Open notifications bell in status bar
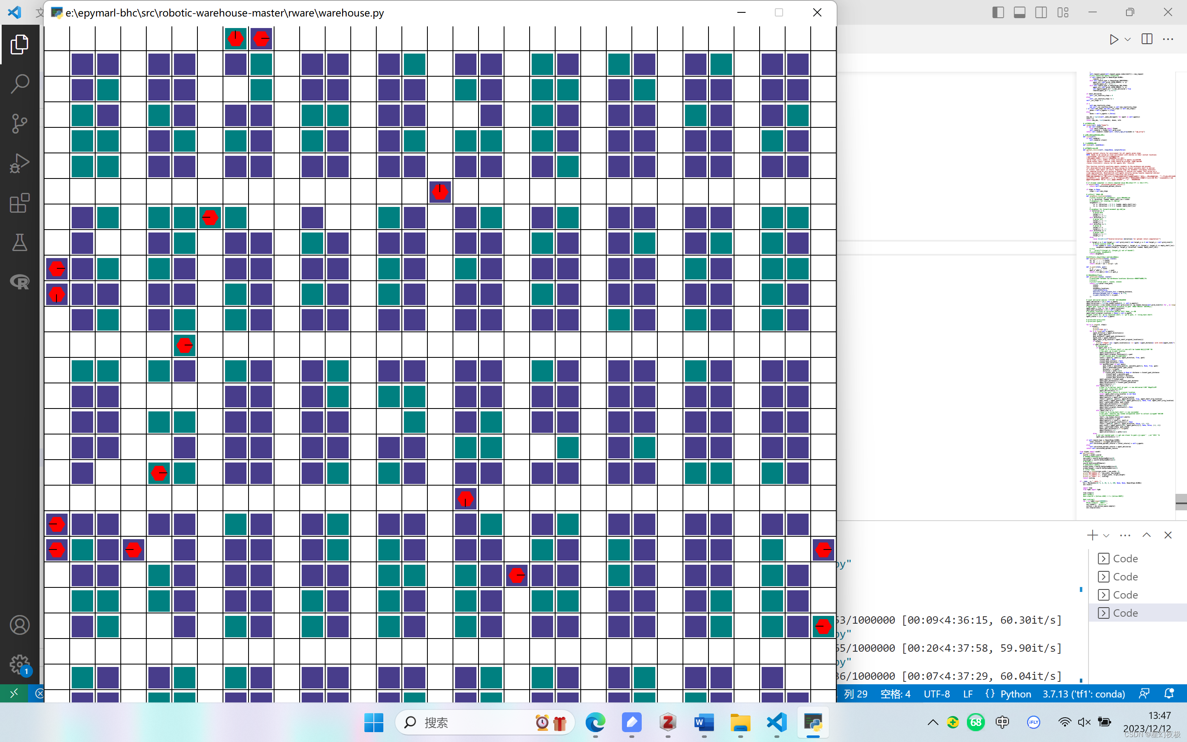The image size is (1187, 742). (x=1169, y=694)
